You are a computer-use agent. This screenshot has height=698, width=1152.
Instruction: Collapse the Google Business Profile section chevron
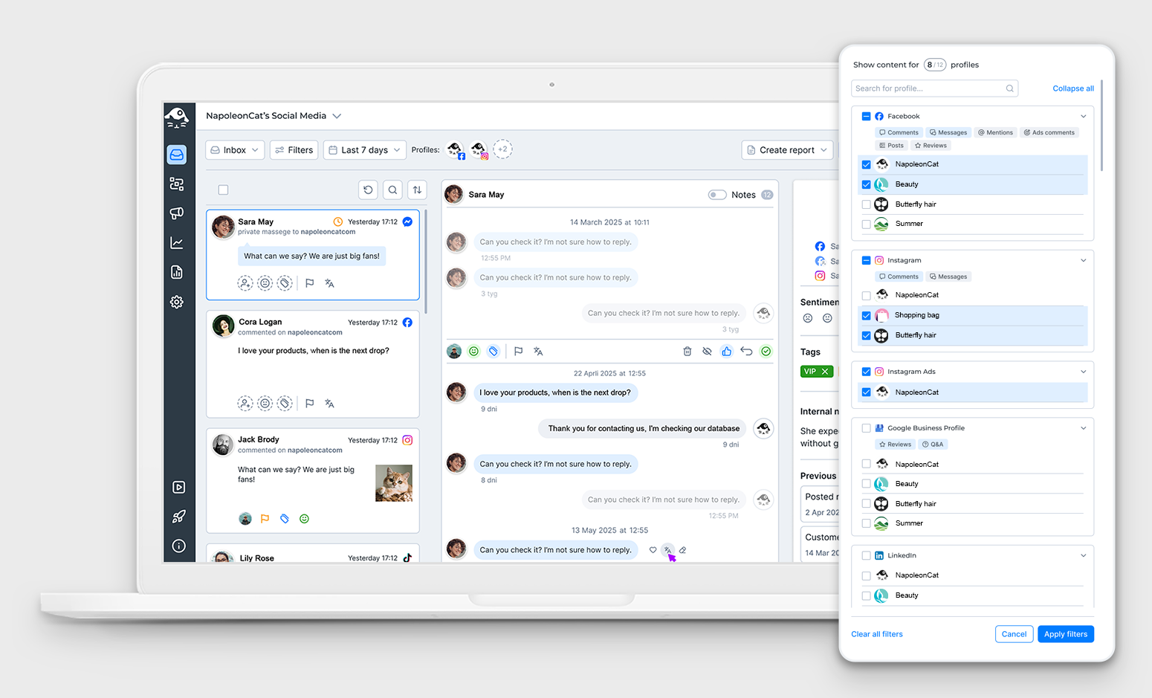coord(1083,428)
